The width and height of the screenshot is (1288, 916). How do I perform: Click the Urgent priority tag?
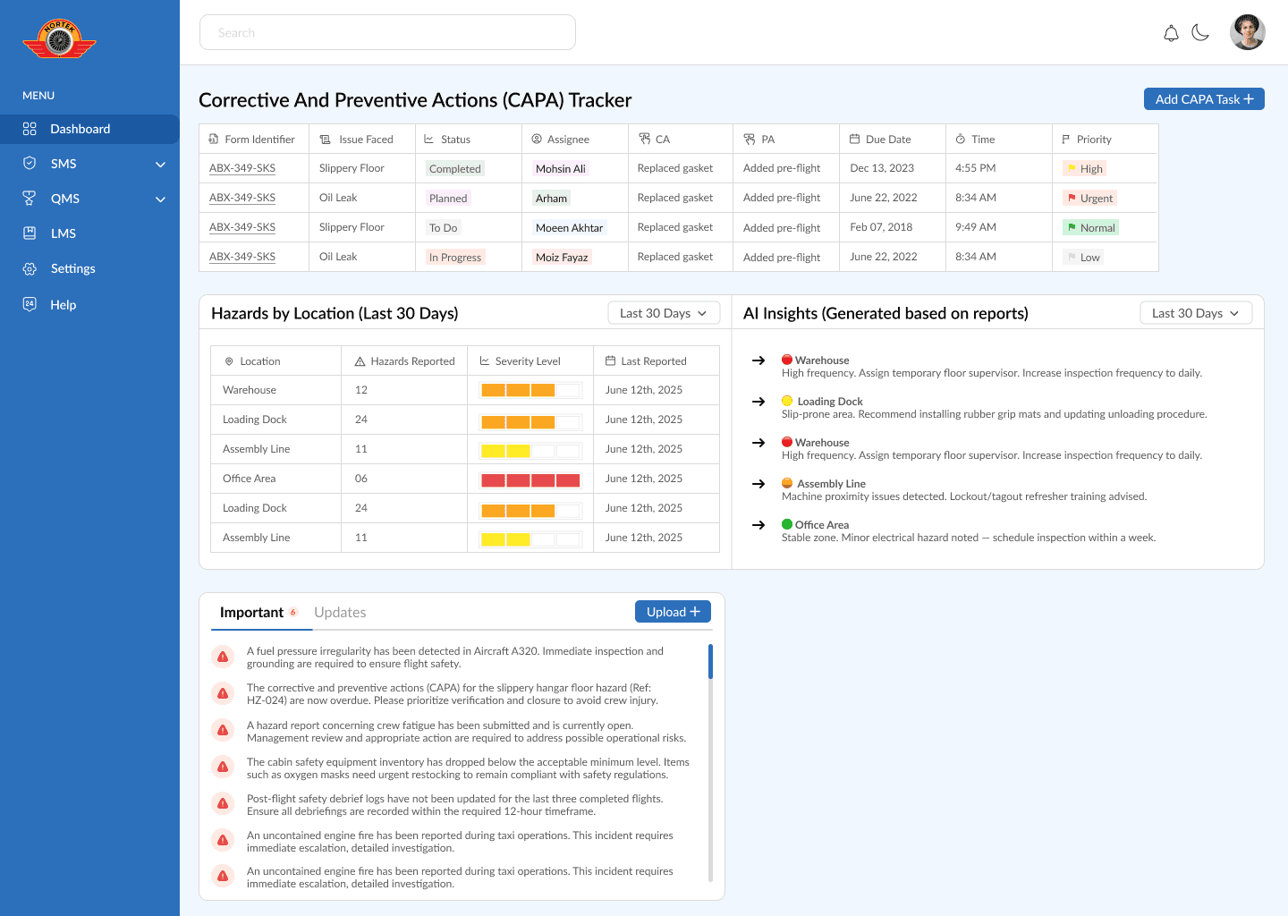[x=1089, y=198]
